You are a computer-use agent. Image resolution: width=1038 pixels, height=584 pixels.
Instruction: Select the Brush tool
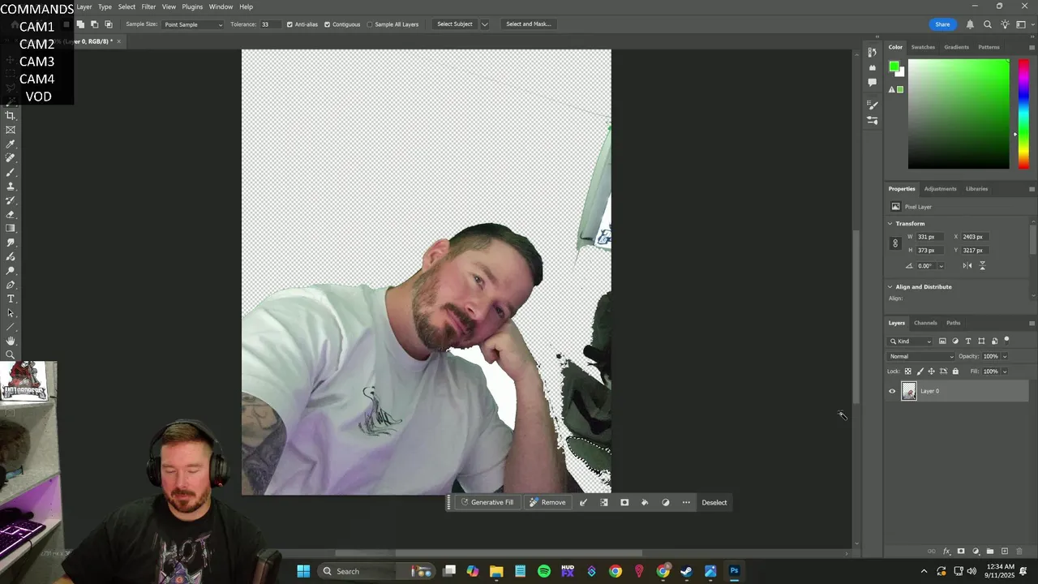coord(11,173)
